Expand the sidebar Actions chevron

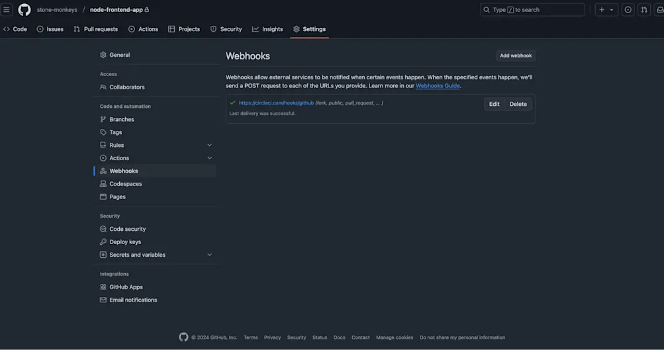[209, 158]
